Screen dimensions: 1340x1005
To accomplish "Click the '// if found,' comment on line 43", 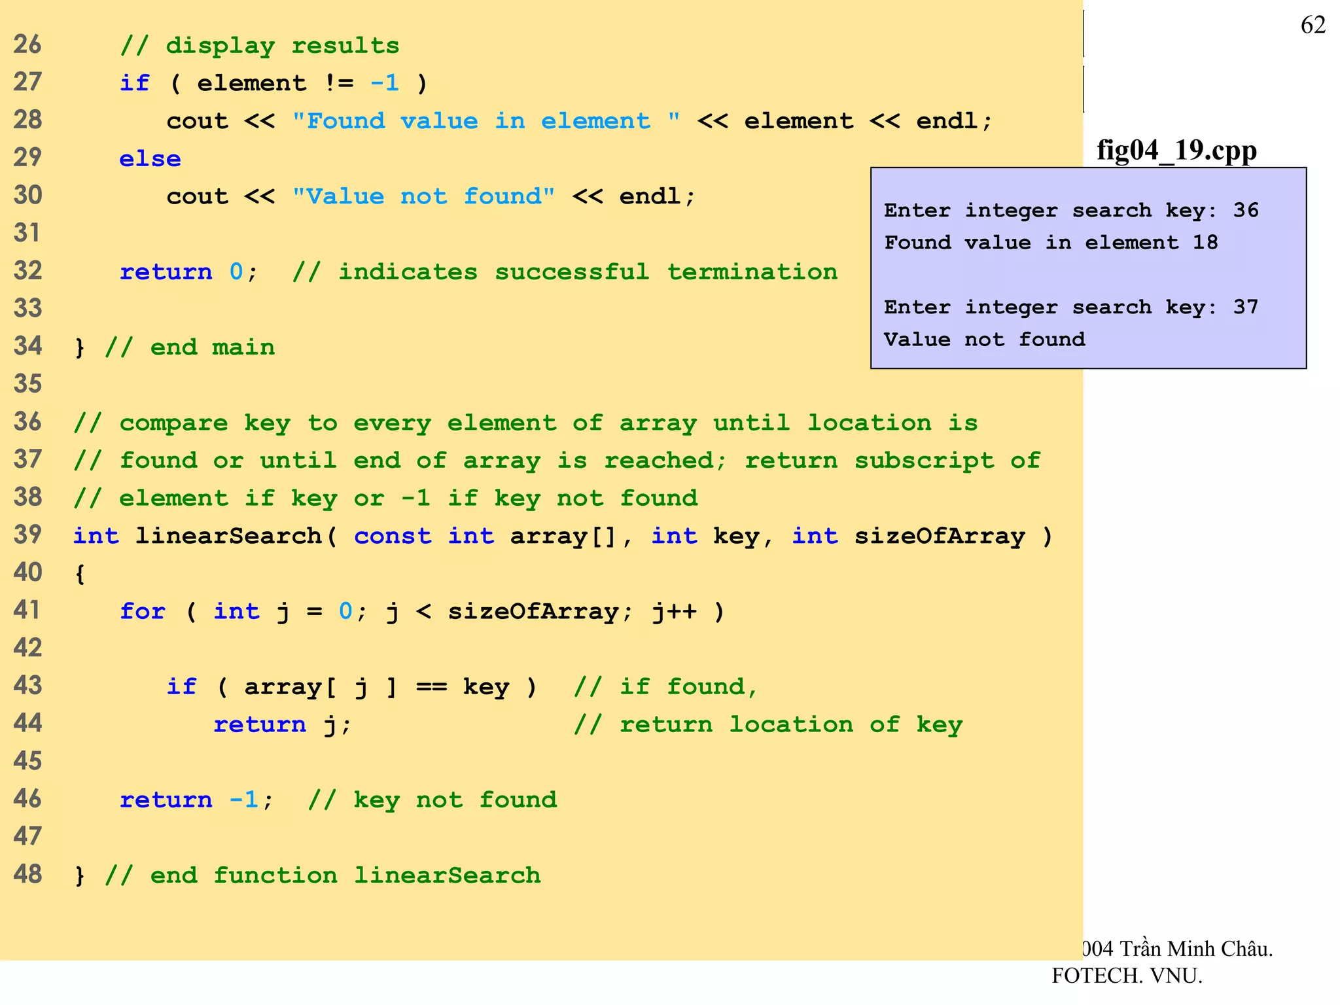I will [x=665, y=687].
